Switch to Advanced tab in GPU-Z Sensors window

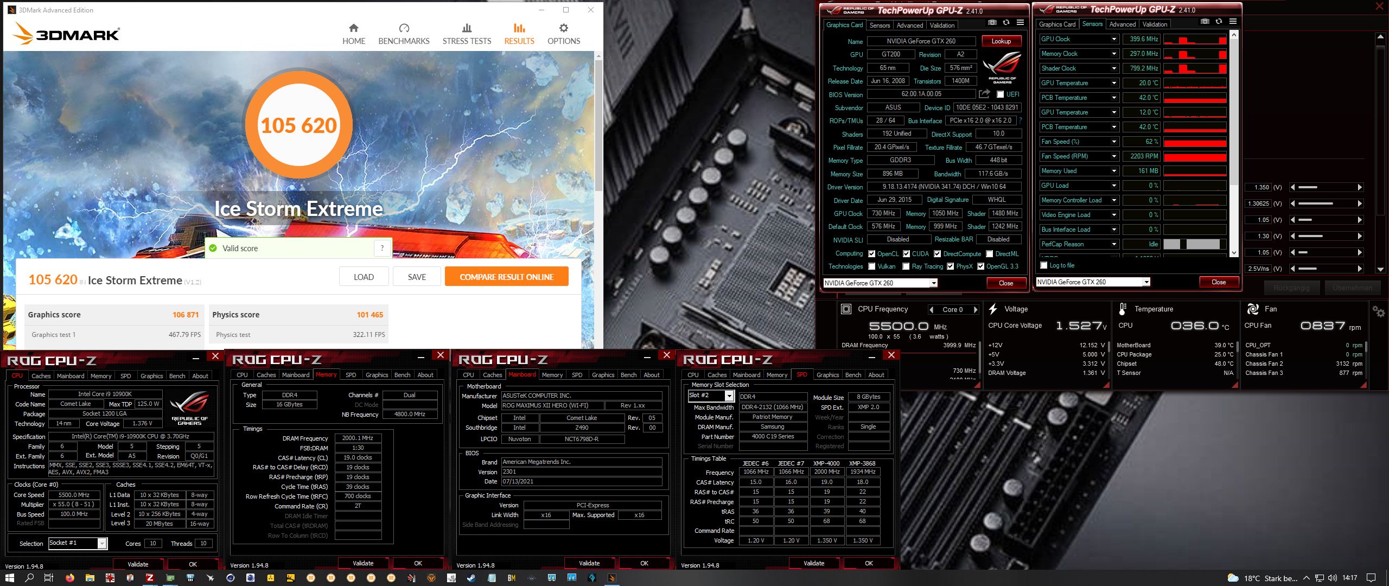(x=1122, y=24)
